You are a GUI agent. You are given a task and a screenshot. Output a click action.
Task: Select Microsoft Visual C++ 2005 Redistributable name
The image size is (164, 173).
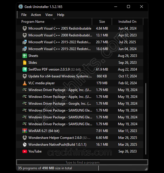60,28
